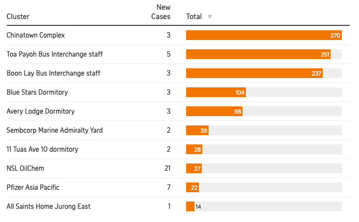Click the Total column header label
The image size is (359, 222).
click(194, 17)
